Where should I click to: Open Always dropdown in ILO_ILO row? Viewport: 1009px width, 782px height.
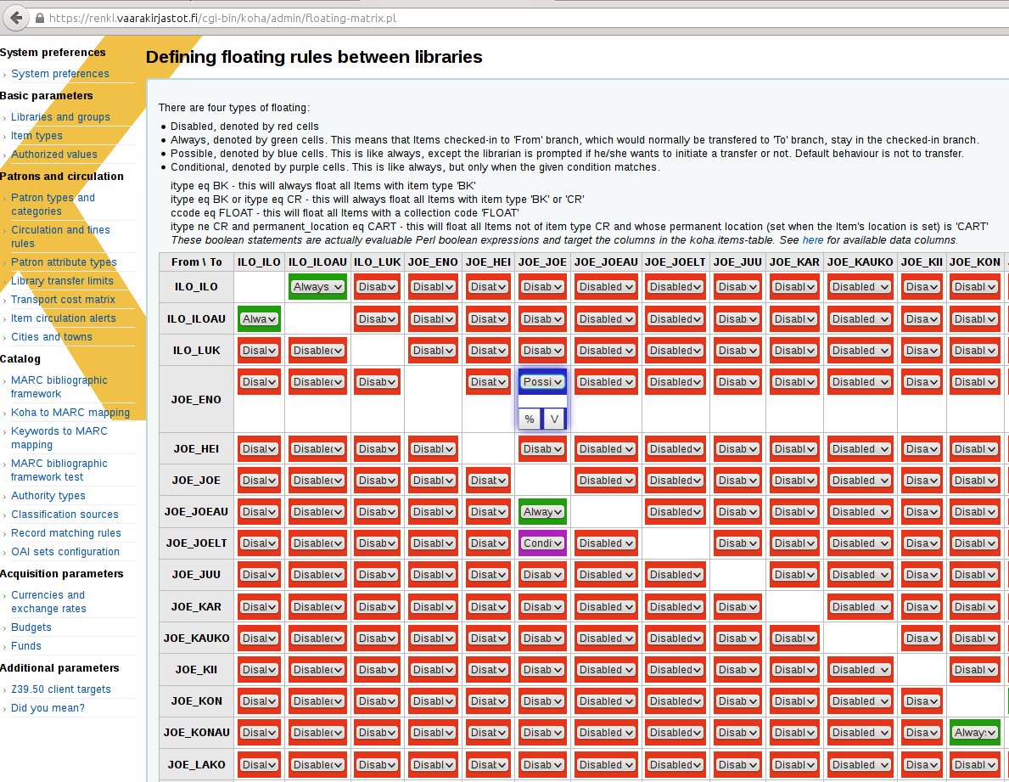click(317, 287)
